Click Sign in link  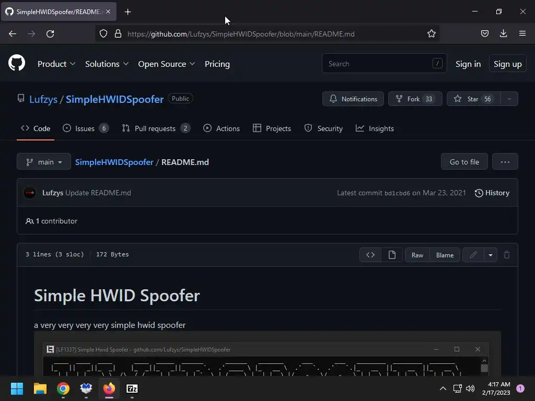[x=468, y=64]
